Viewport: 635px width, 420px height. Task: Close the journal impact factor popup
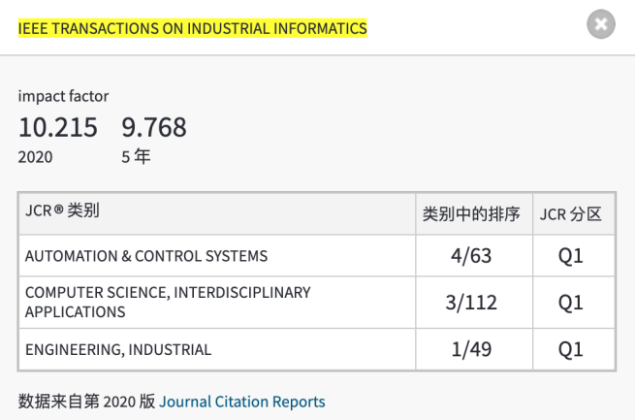pos(601,25)
